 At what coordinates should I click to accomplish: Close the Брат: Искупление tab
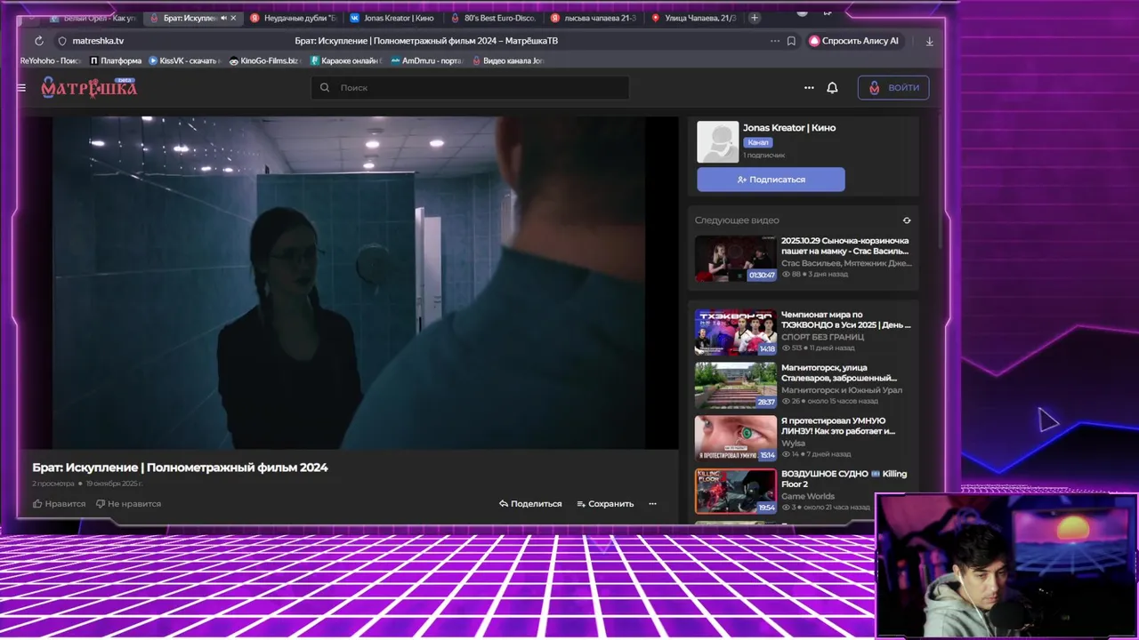(234, 18)
